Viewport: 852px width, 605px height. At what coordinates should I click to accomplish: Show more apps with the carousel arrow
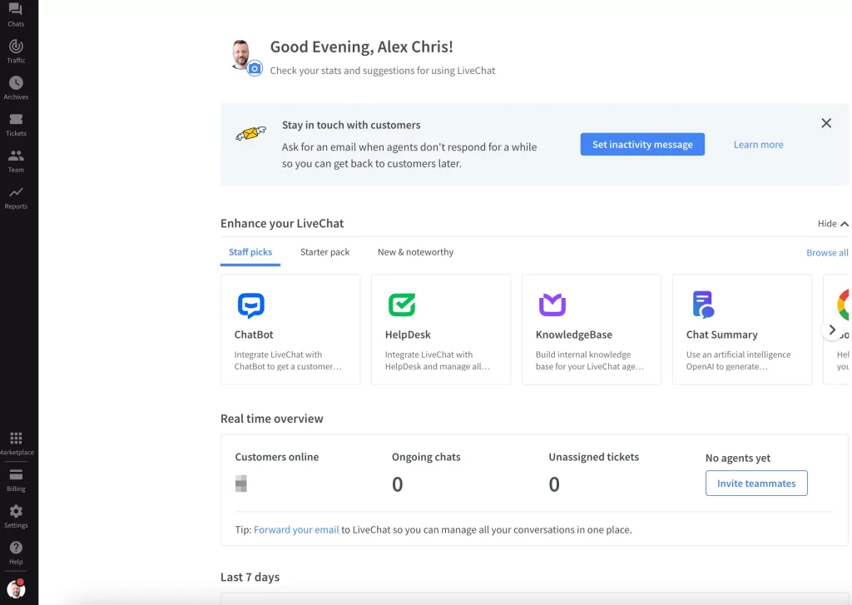832,330
